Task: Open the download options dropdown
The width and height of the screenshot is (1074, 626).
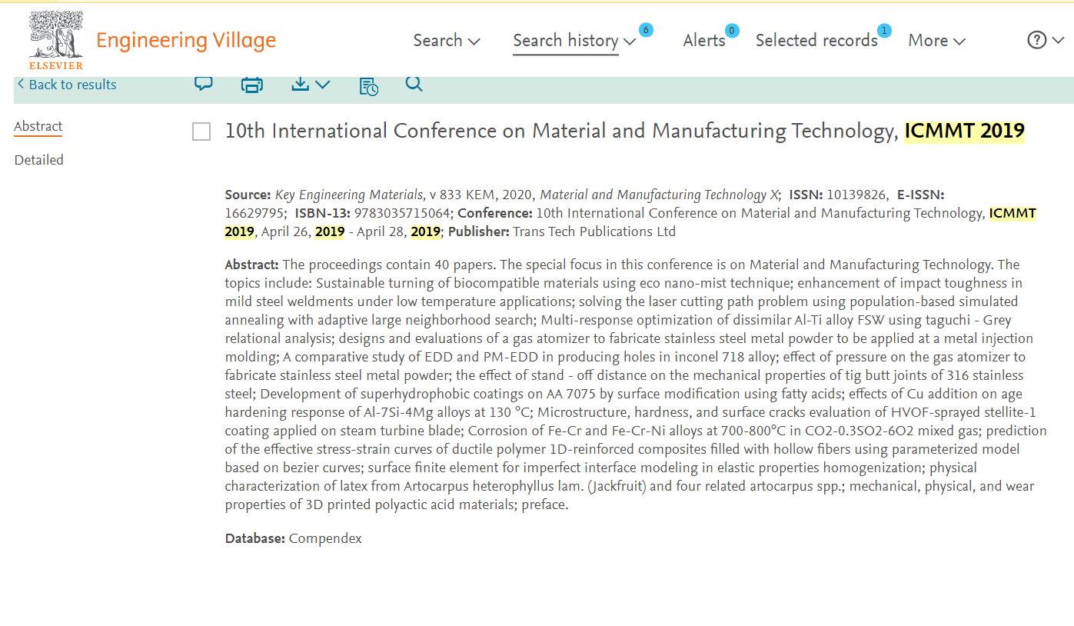Action: (311, 85)
